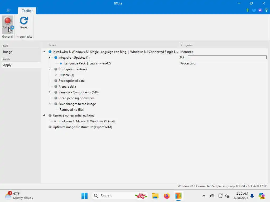Open the Windows Start menu
The height and width of the screenshot is (202, 270).
coord(84,196)
